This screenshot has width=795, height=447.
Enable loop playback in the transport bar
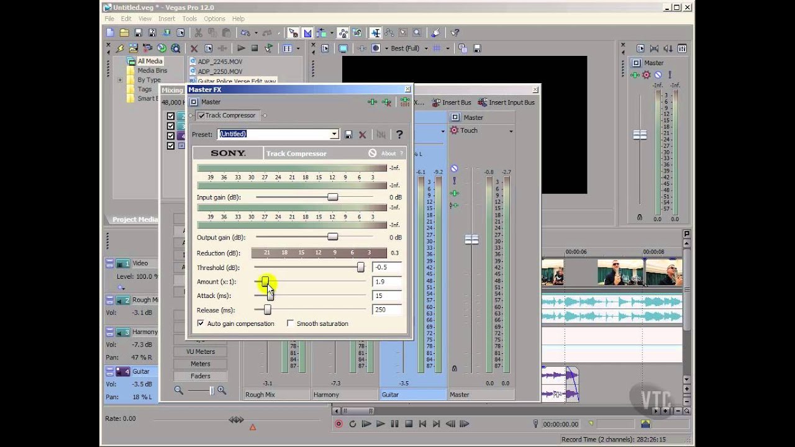click(353, 423)
